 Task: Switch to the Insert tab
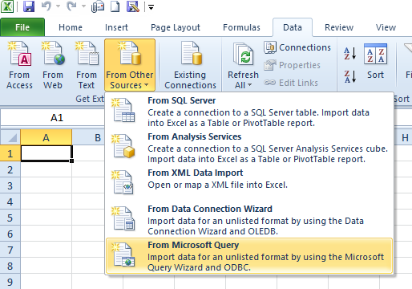coord(116,27)
